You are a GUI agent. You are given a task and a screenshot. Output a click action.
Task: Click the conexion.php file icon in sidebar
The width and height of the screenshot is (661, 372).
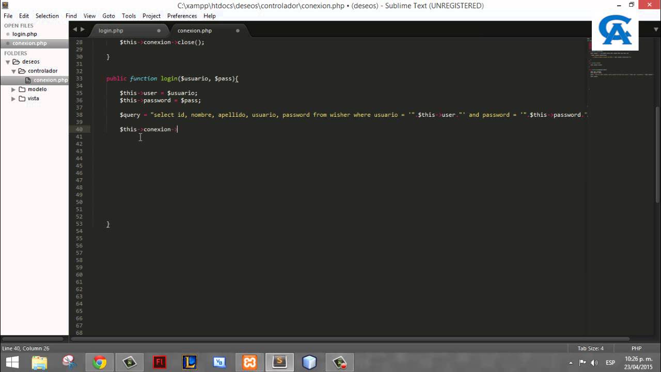[28, 80]
